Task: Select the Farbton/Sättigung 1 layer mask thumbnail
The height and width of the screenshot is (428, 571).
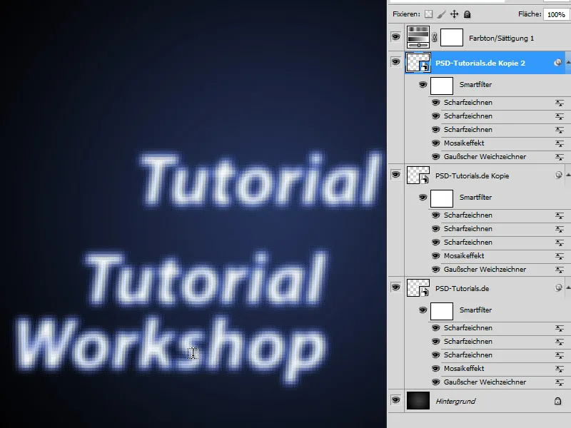Action: pyautogui.click(x=452, y=38)
